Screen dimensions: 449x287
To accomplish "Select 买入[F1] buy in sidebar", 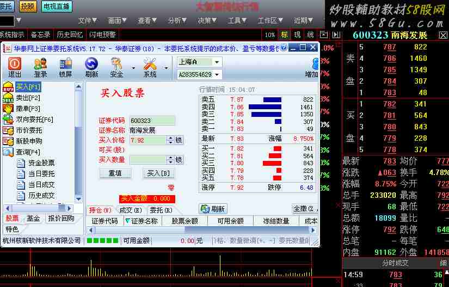I will (28, 86).
